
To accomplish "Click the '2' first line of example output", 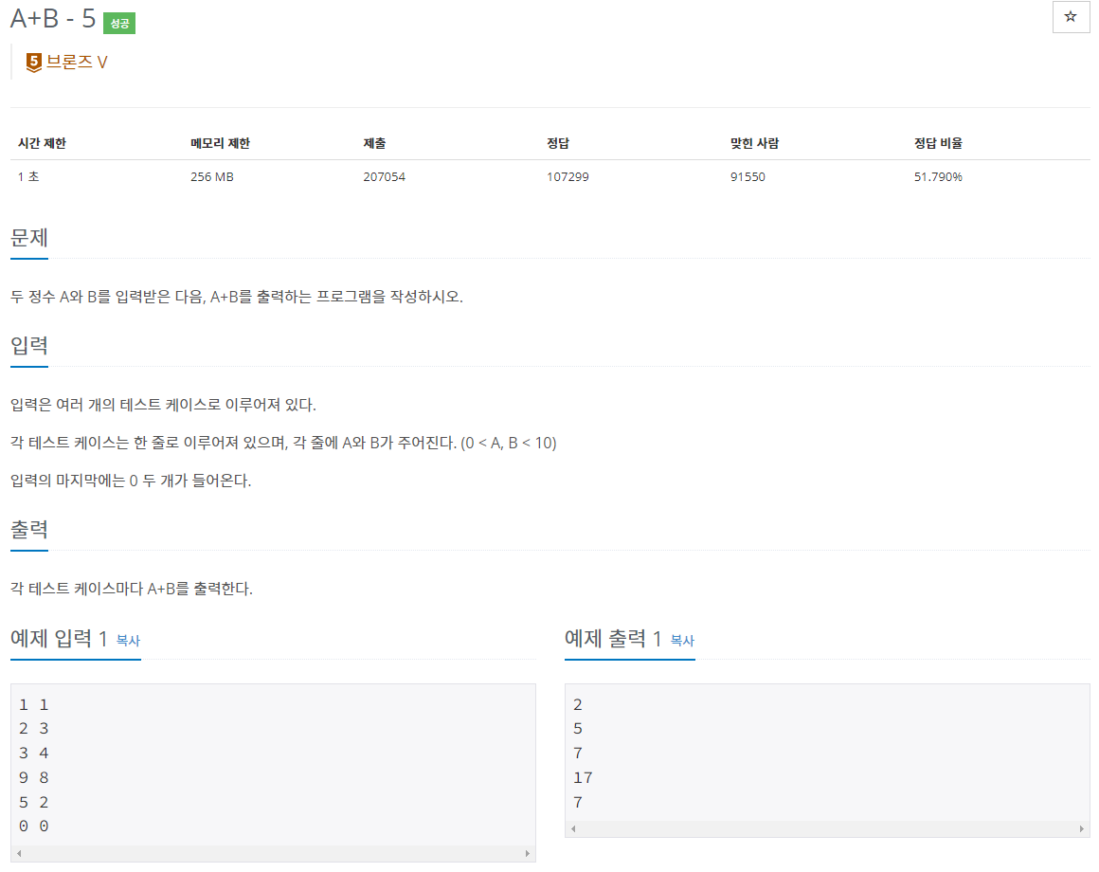I will 578,704.
